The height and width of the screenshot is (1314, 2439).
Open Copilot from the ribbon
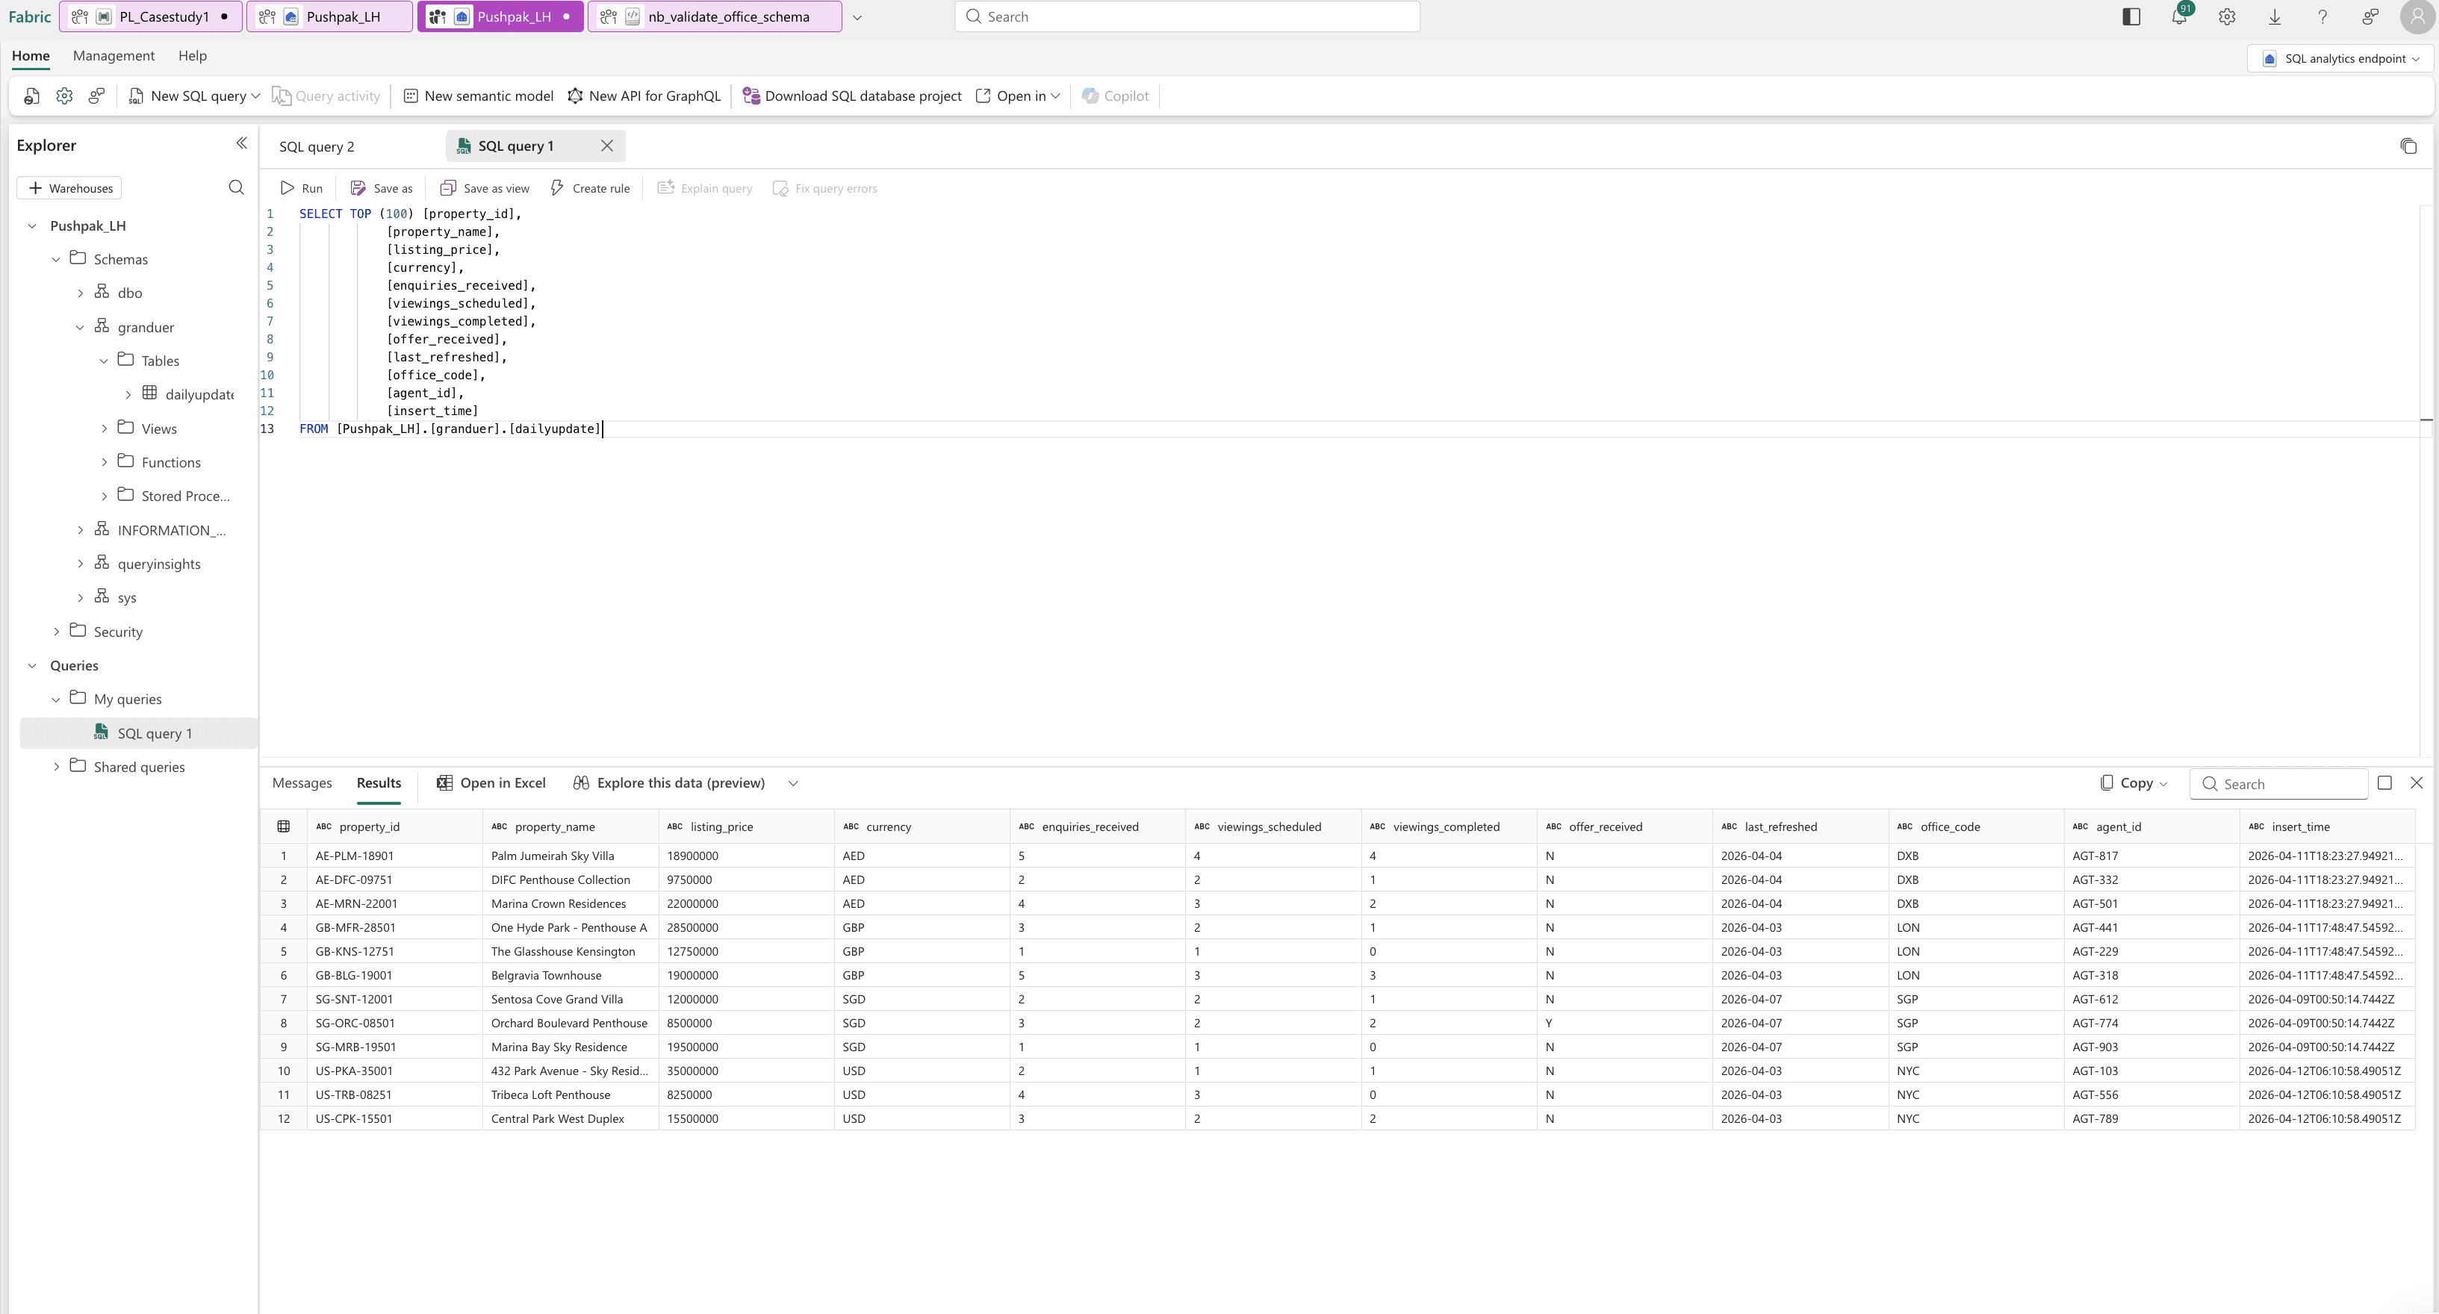point(1116,96)
